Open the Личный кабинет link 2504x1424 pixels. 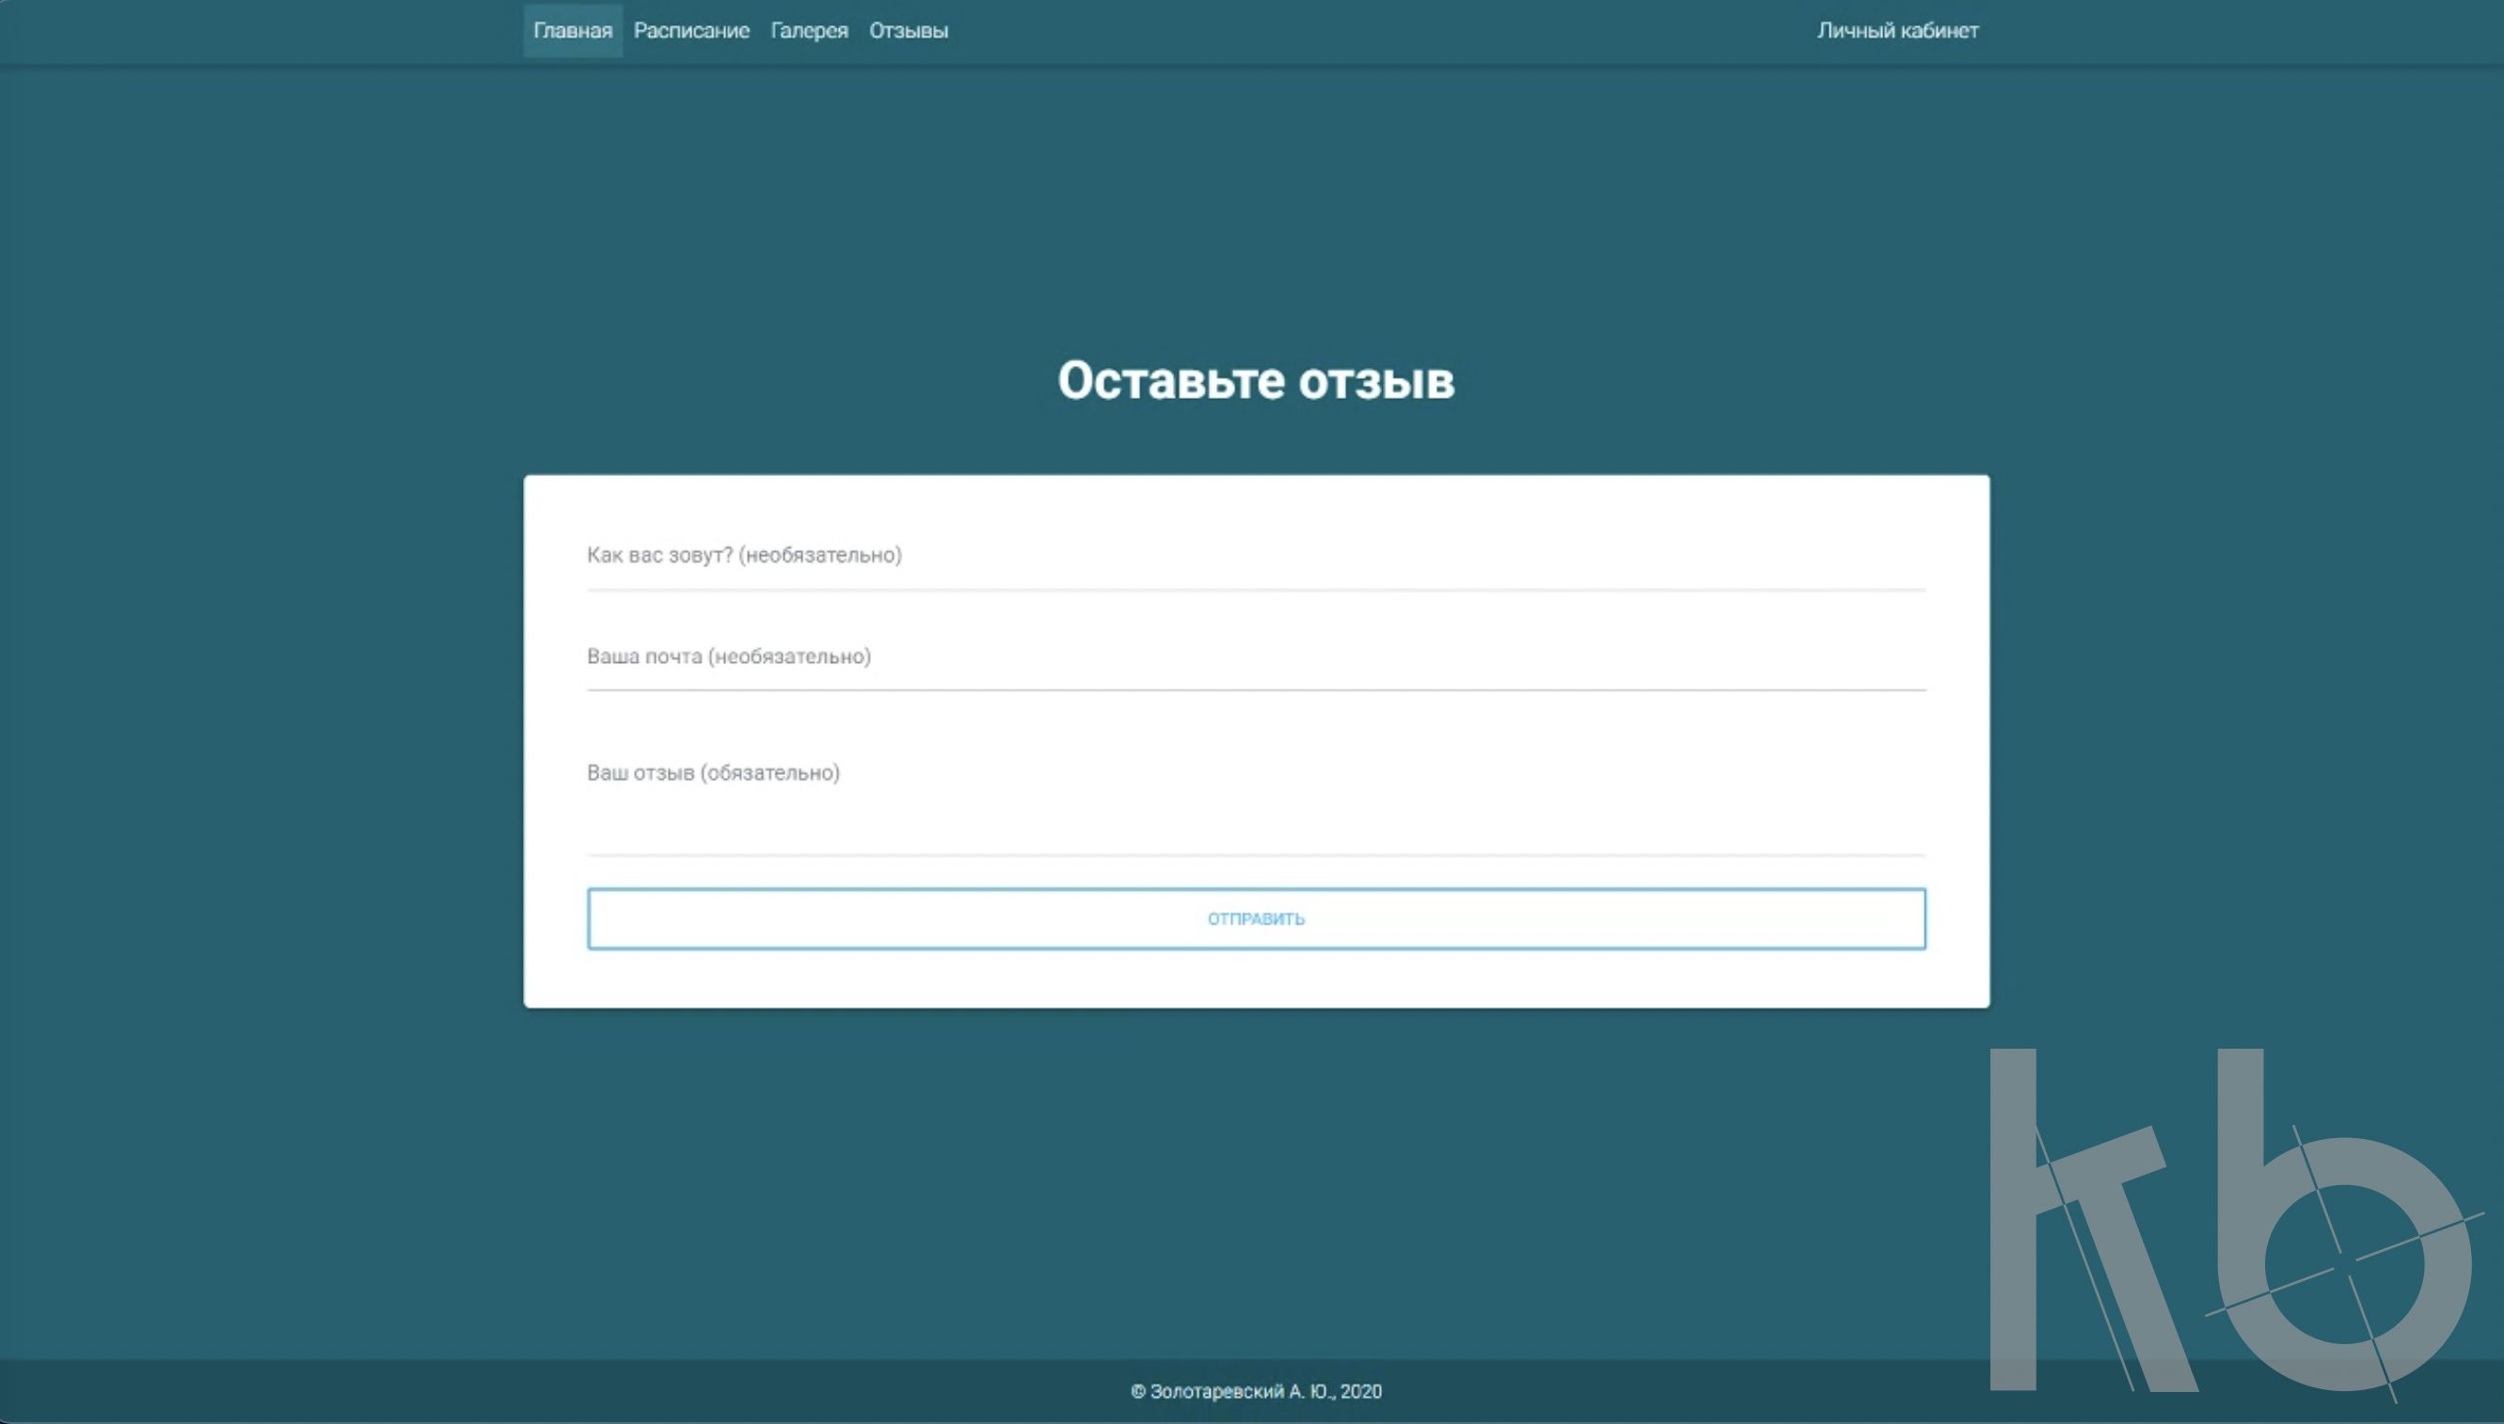1896,30
